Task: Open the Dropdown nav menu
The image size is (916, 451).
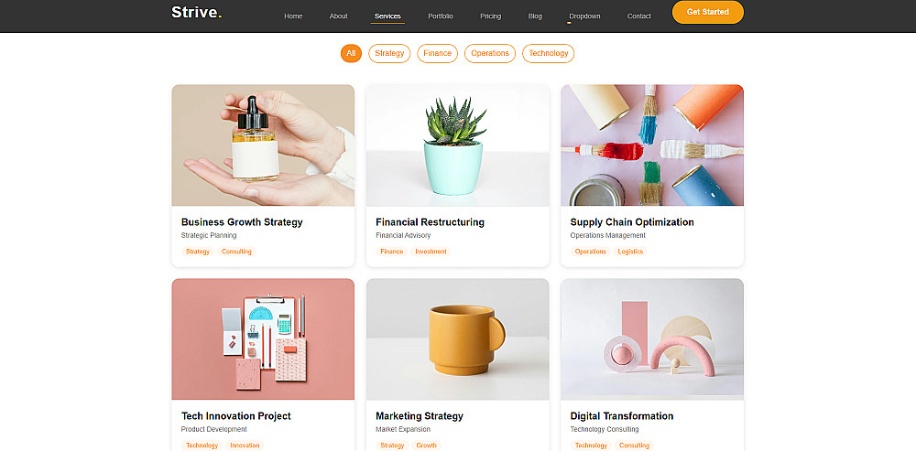Action: tap(584, 16)
